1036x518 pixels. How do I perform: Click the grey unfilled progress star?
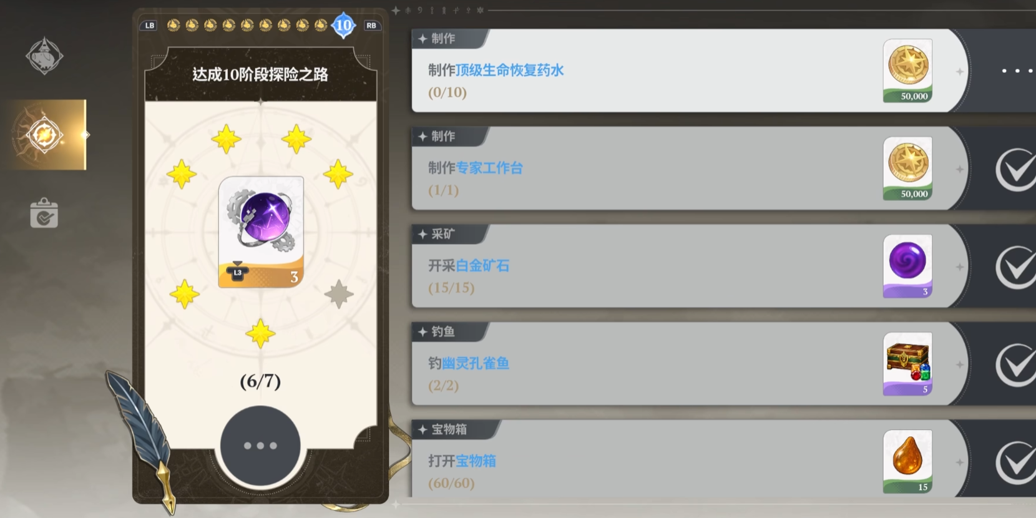tap(339, 294)
